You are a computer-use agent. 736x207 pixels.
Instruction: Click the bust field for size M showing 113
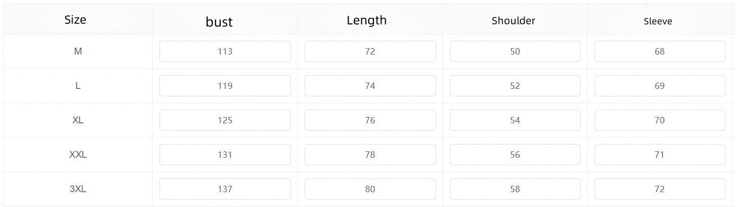pos(225,51)
